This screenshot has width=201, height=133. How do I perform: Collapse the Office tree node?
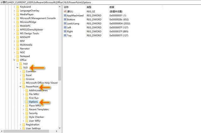[x=14, y=60]
